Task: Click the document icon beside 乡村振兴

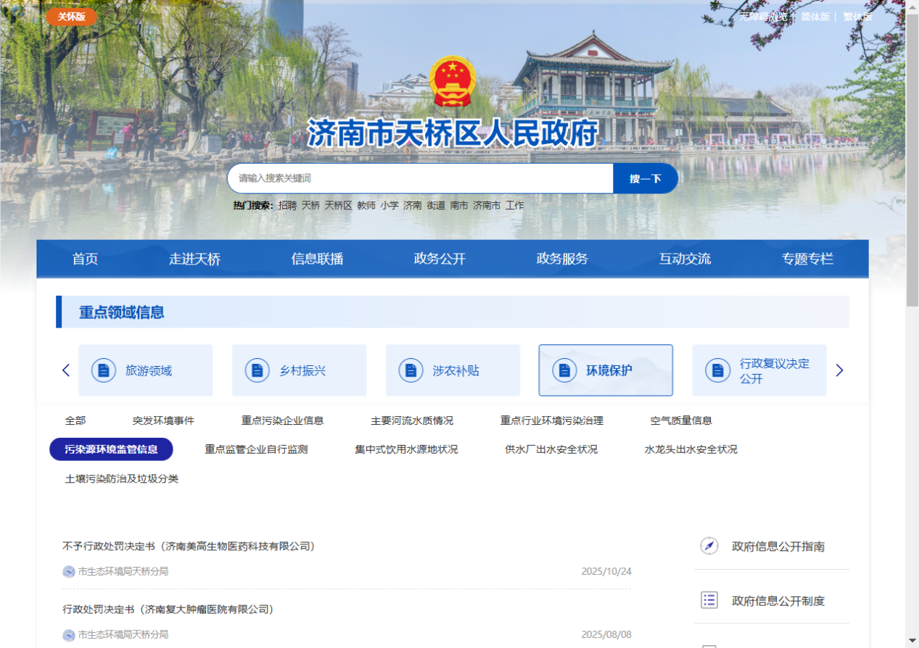Action: [x=257, y=370]
